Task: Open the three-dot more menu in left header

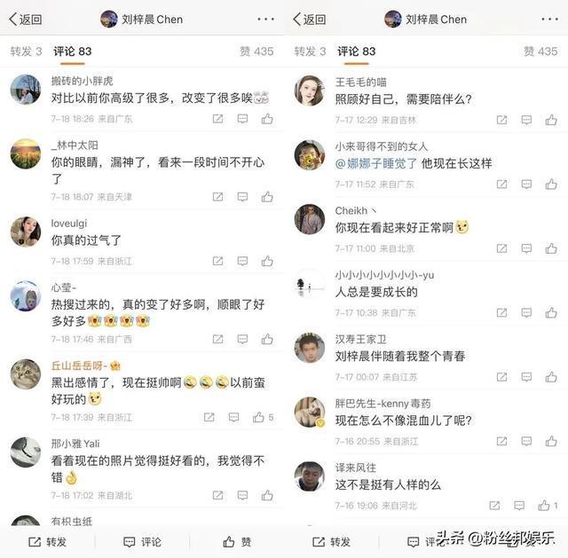Action: pos(266,19)
